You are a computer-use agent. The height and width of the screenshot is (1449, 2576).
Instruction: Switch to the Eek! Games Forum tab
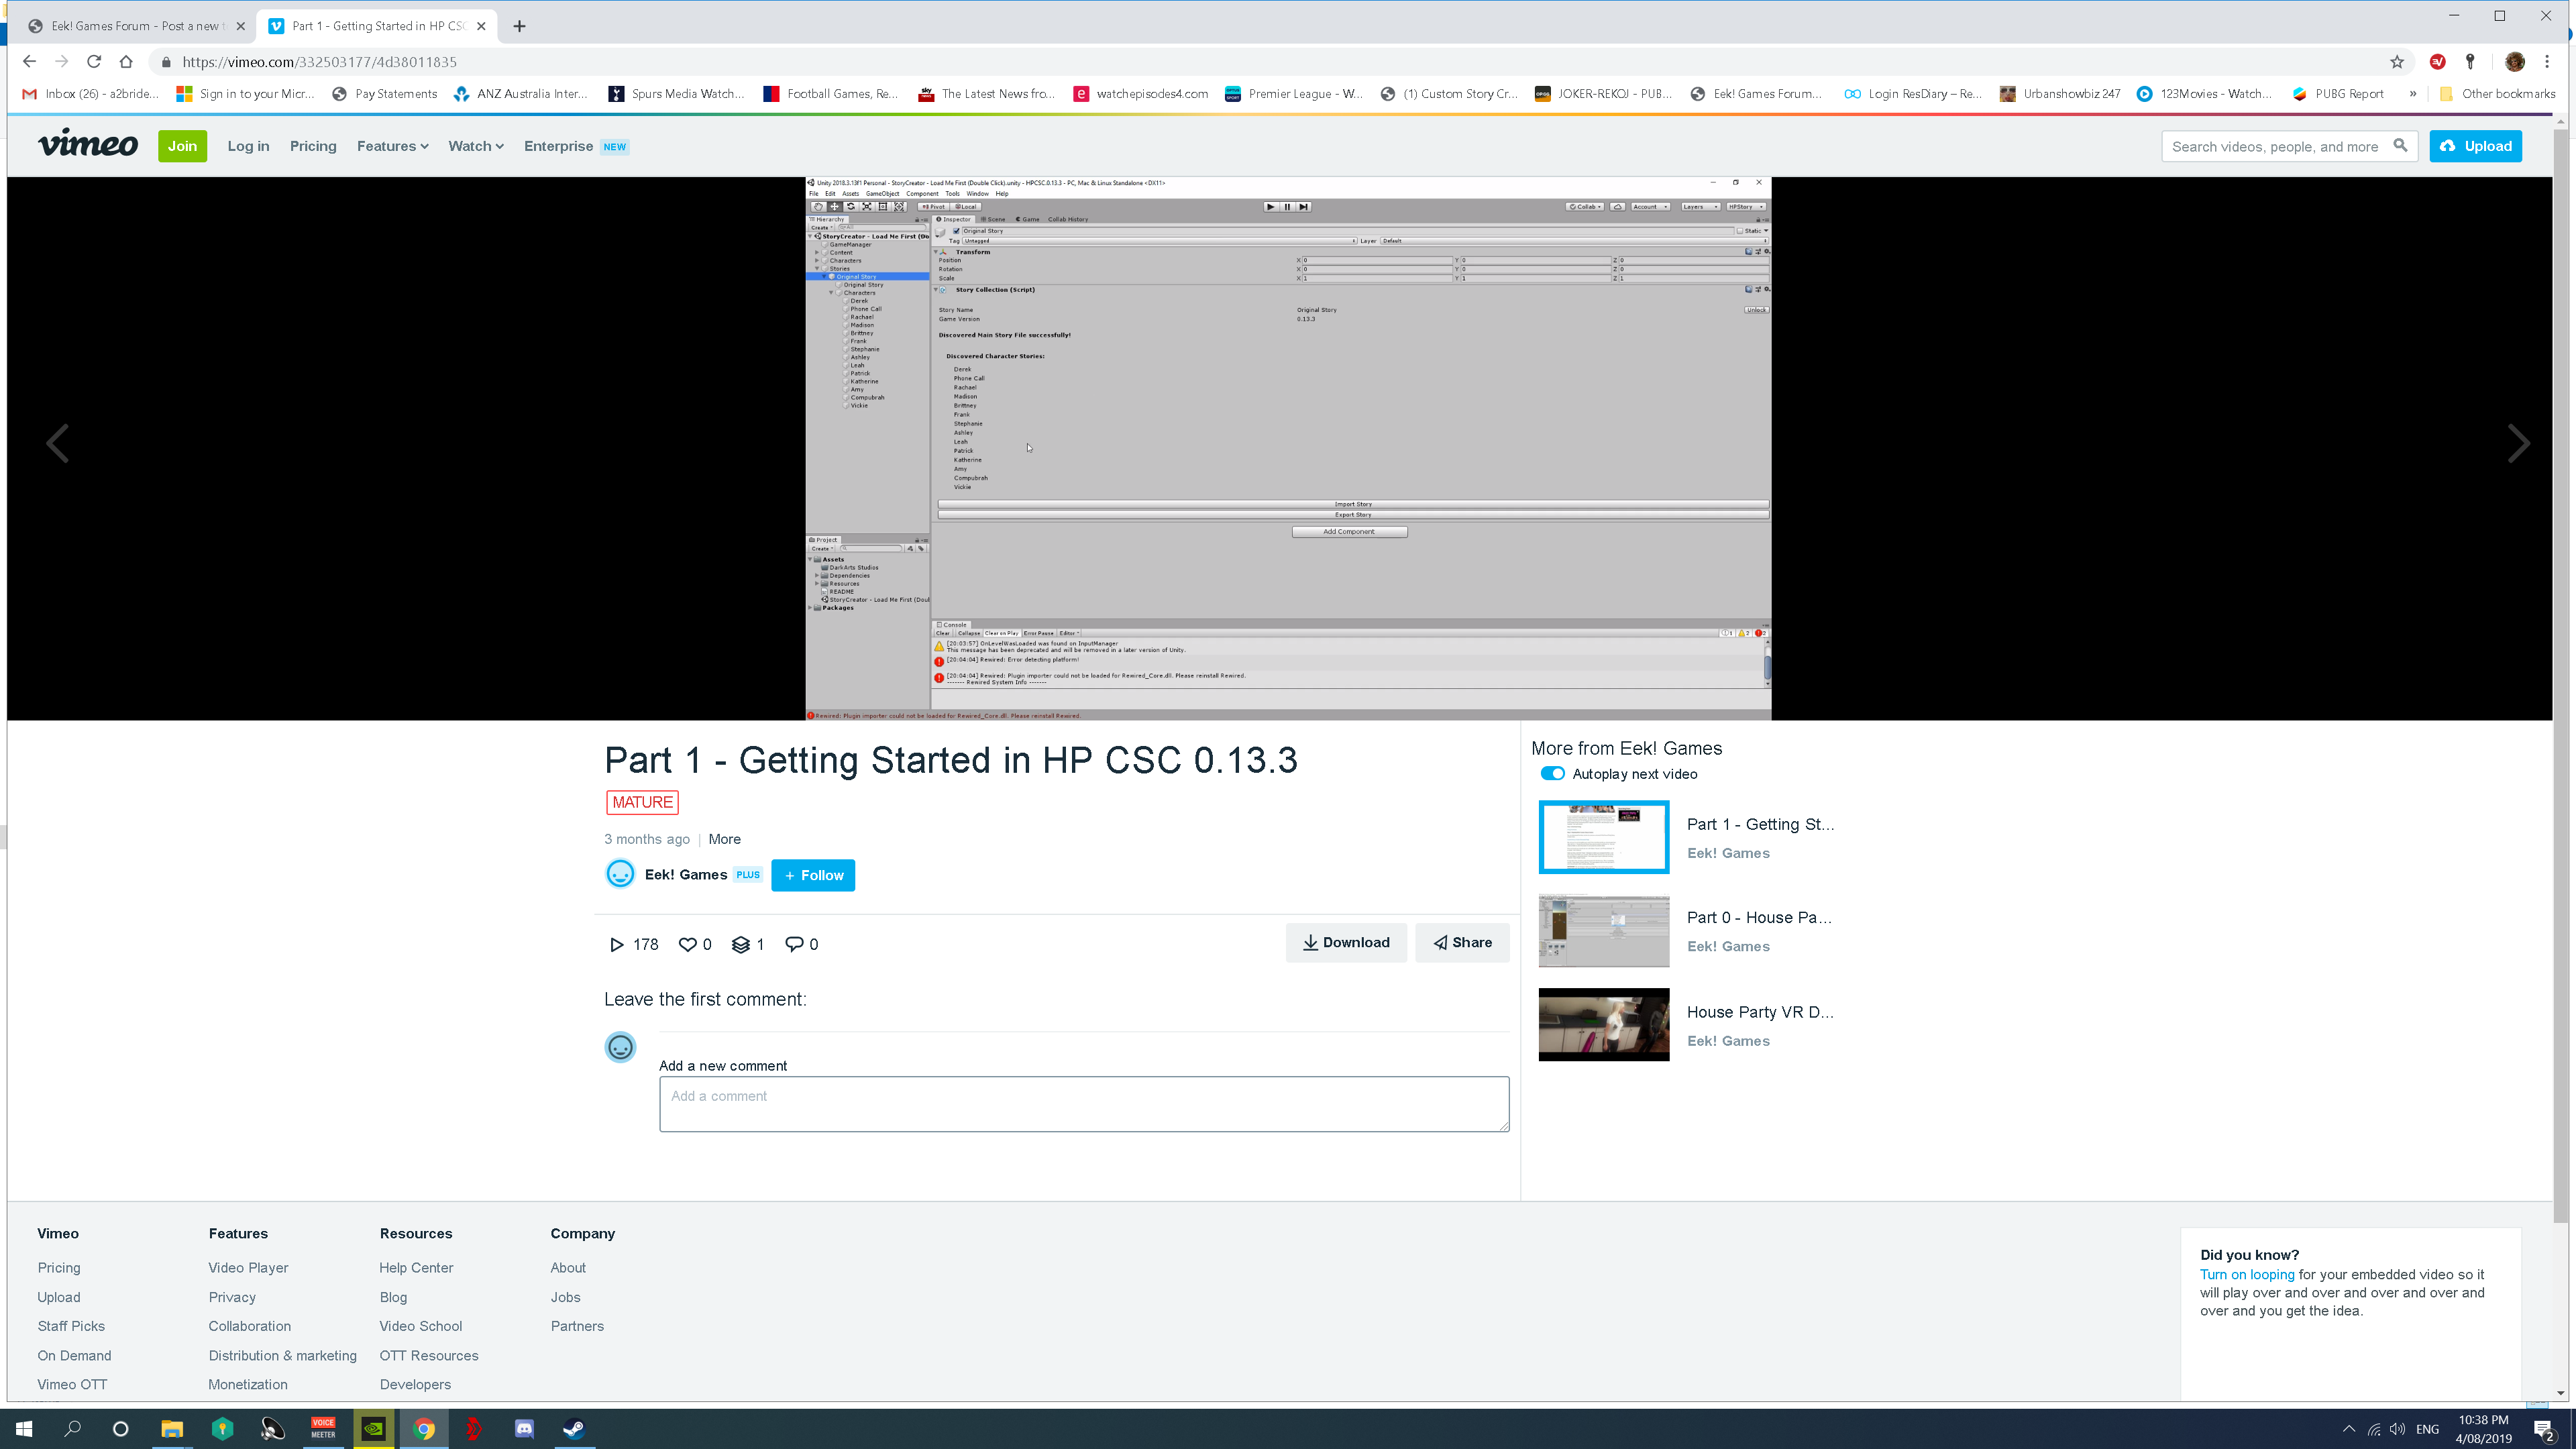click(x=130, y=25)
